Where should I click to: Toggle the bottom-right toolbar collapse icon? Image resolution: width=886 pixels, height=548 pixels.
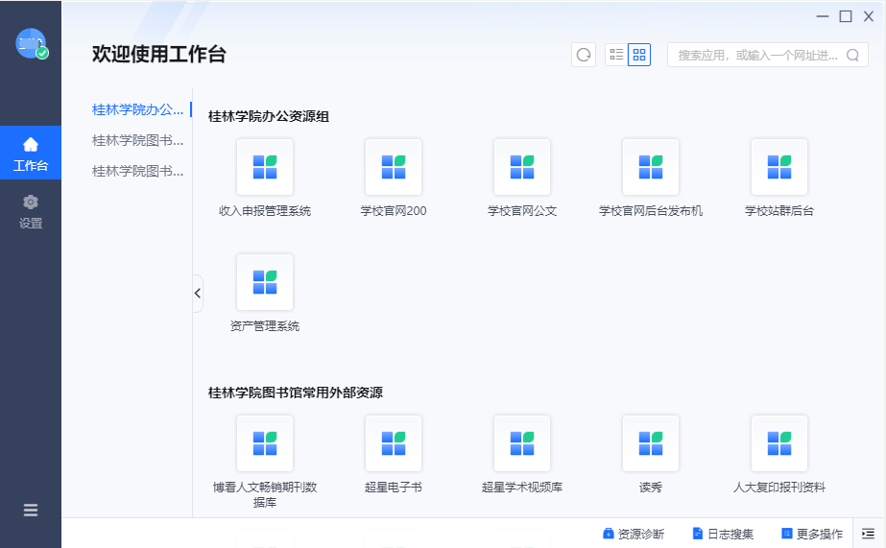pyautogui.click(x=868, y=534)
